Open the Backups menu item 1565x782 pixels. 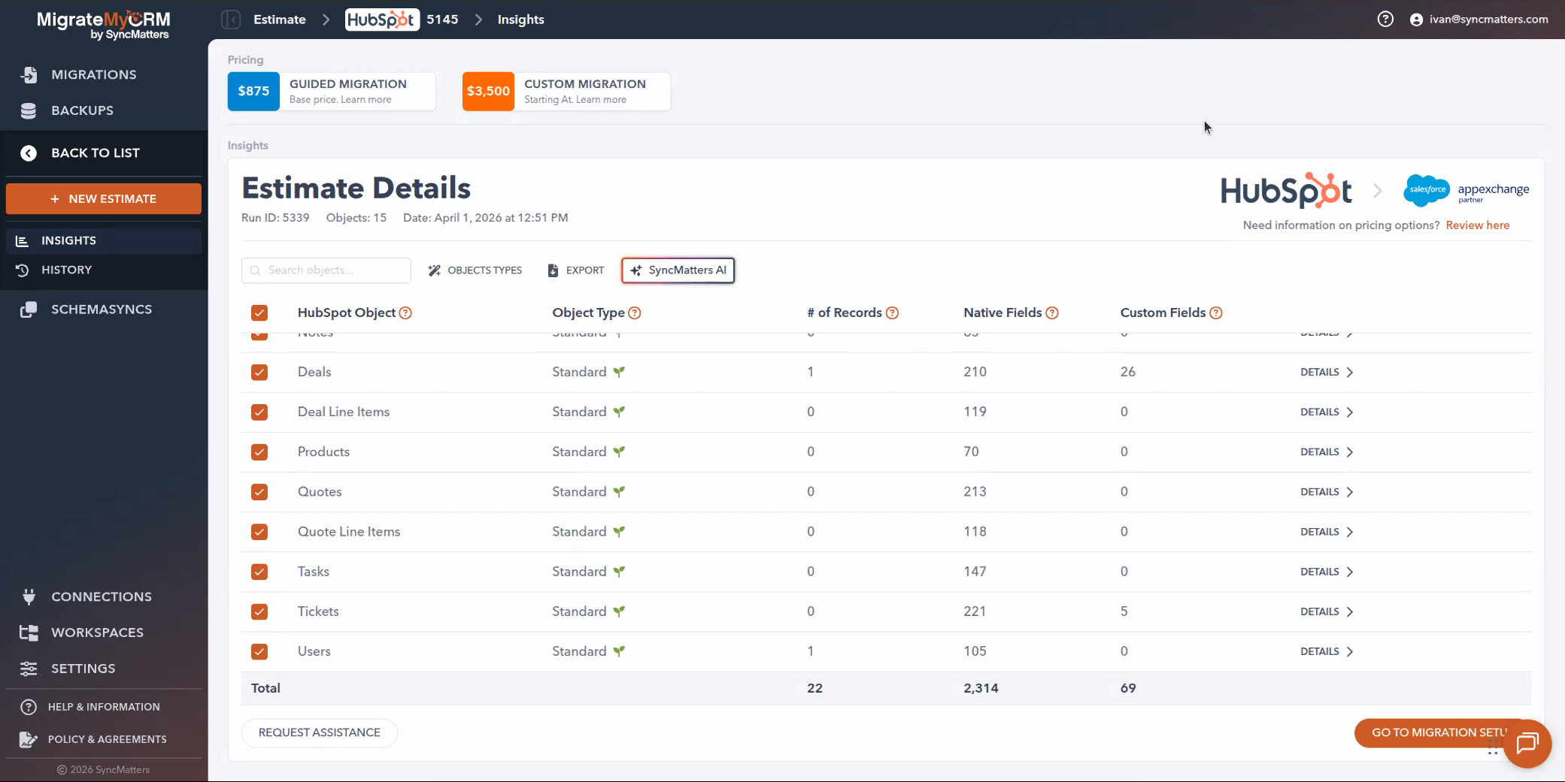(83, 110)
